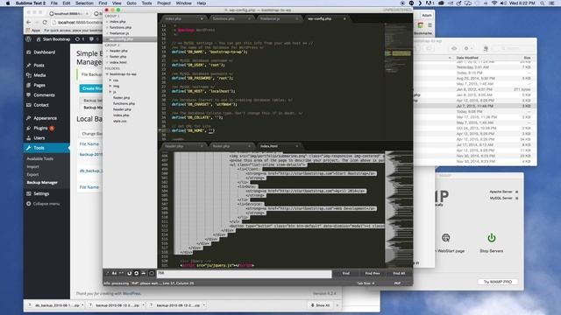Open the Apple menu
The width and height of the screenshot is (561, 315).
tap(8, 3)
